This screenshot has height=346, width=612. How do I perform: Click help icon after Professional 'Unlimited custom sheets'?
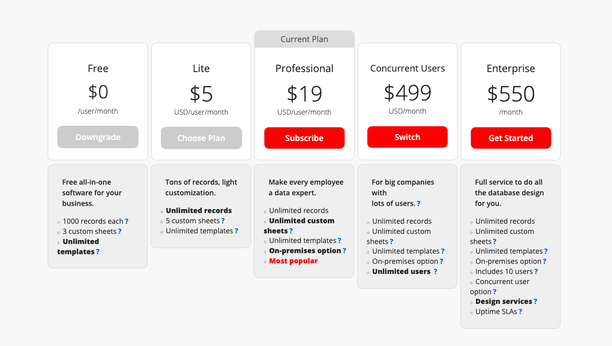(x=291, y=231)
